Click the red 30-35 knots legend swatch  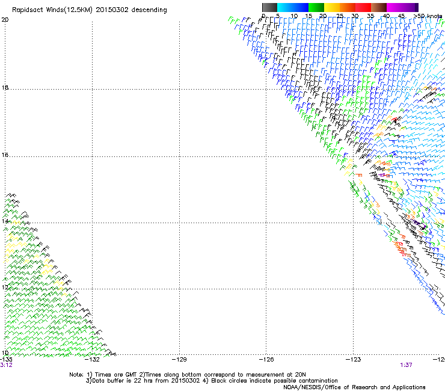coord(363,7)
